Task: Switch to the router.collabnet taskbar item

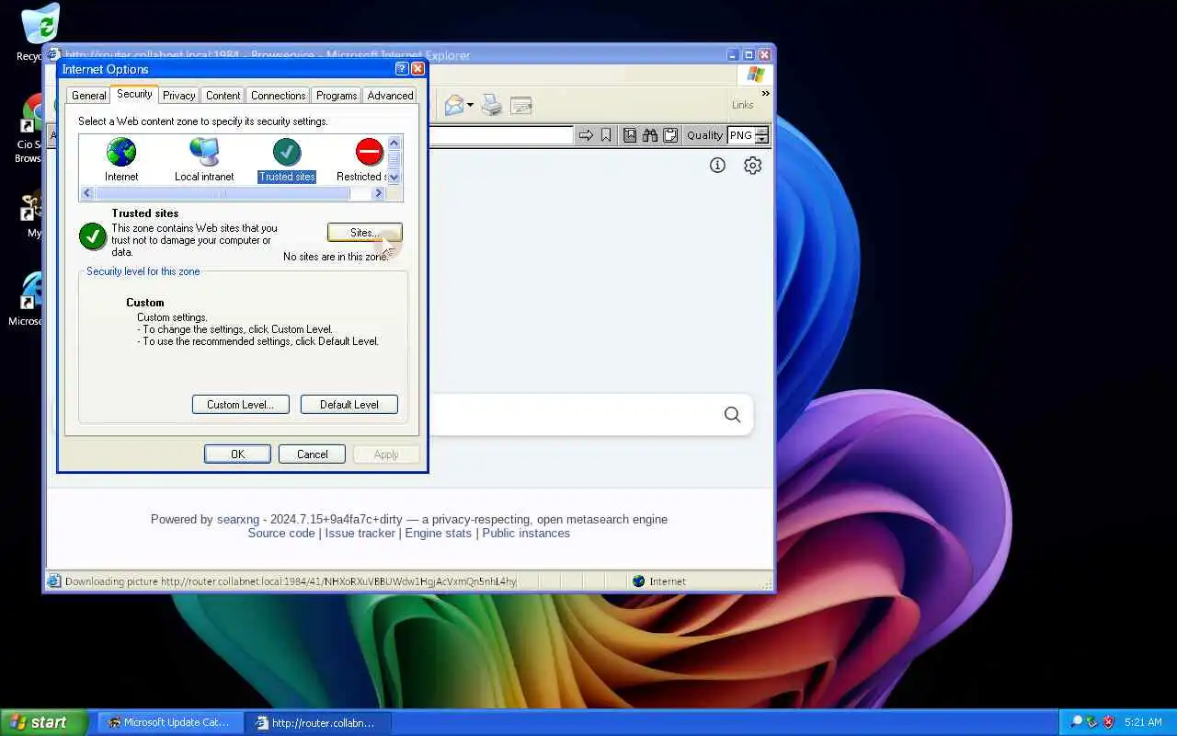Action: (x=318, y=723)
